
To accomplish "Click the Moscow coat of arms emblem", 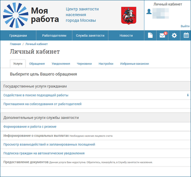I will click(x=129, y=16).
